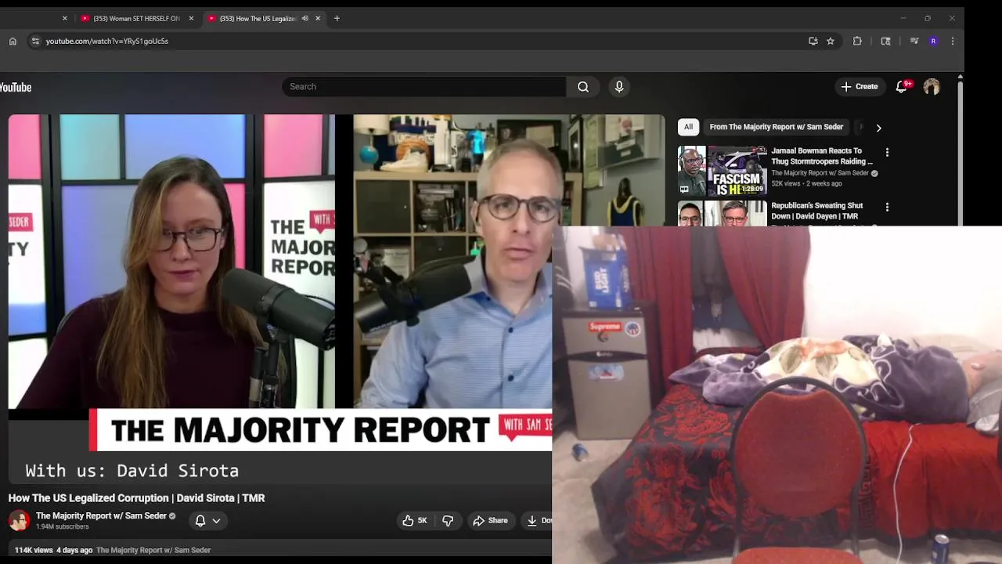
Task: Open 'Jamaal Bowman Reacts To Thug Stormtroopers' title
Action: pos(822,156)
